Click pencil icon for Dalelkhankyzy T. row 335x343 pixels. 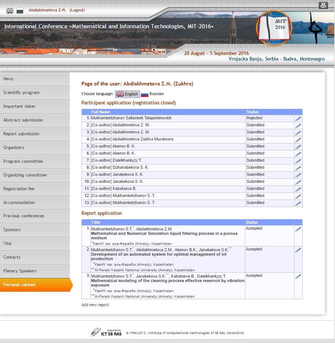click(x=298, y=161)
